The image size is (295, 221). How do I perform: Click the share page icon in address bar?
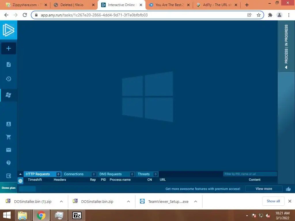249,15
